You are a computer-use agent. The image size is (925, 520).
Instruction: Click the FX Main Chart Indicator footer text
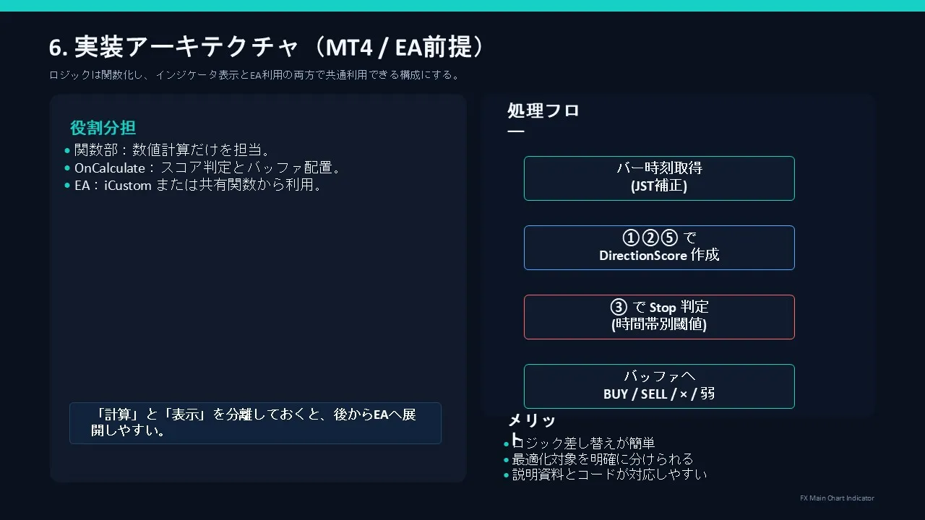point(837,498)
